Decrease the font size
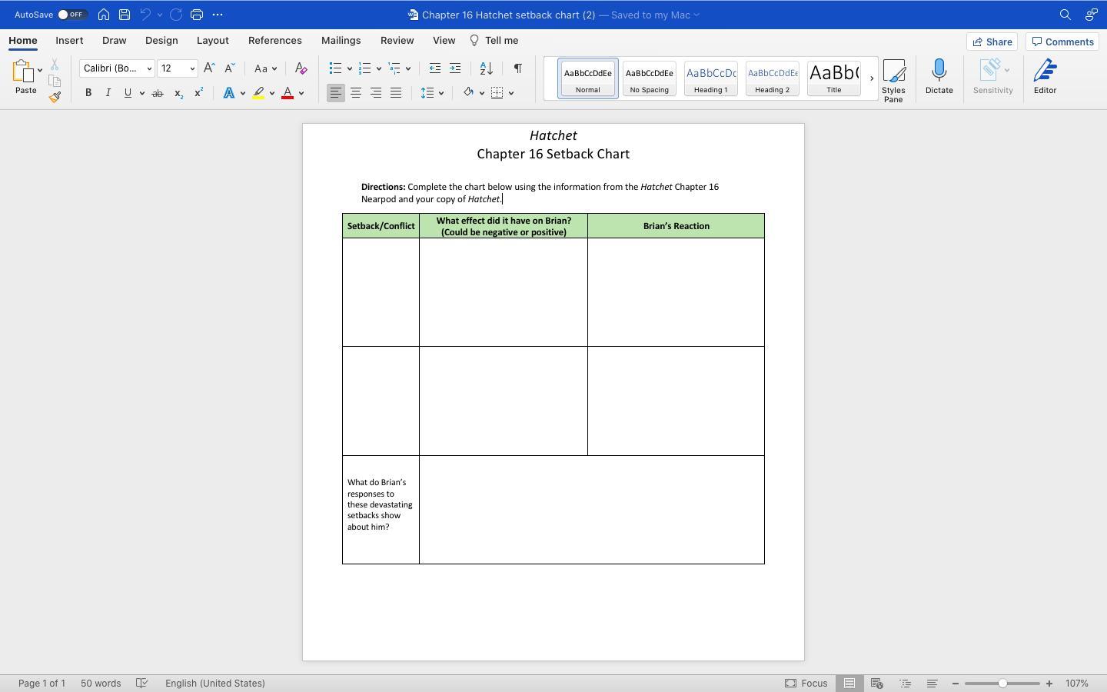The width and height of the screenshot is (1107, 692). [229, 68]
